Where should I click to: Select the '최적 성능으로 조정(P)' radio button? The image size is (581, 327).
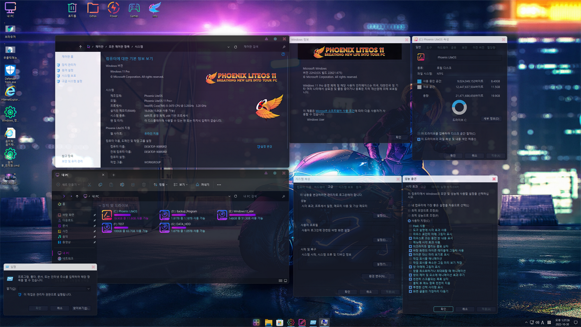pos(409,216)
